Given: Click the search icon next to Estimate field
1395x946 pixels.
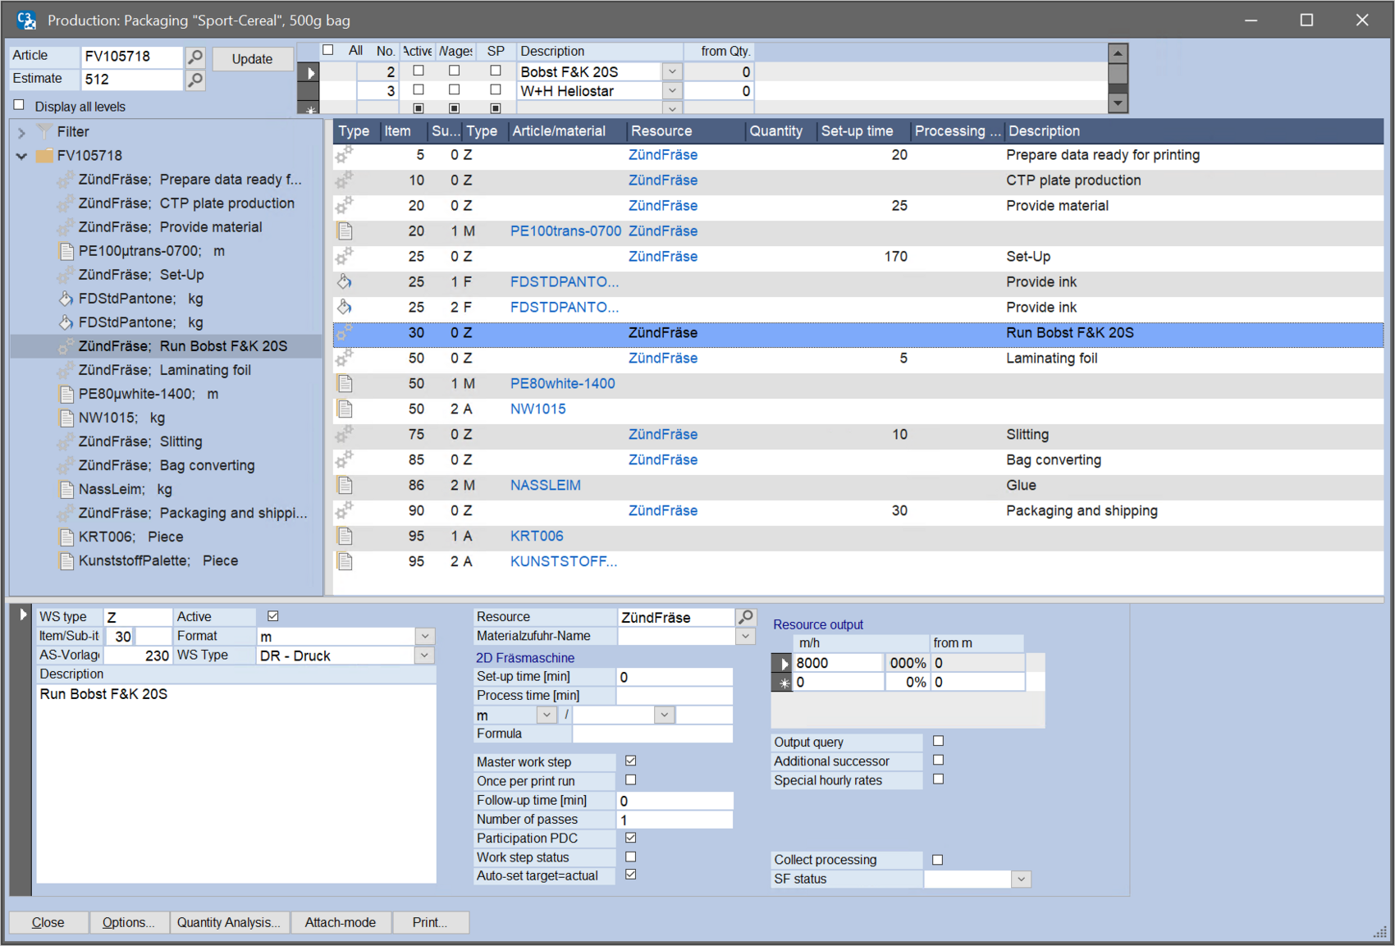Looking at the screenshot, I should (x=195, y=80).
